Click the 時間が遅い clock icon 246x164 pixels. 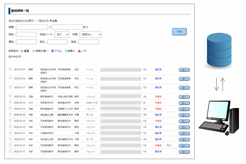pyautogui.click(x=33, y=50)
